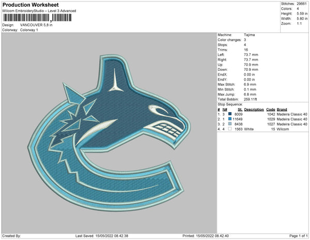Click the Color changes value '3'

[x=245, y=40]
